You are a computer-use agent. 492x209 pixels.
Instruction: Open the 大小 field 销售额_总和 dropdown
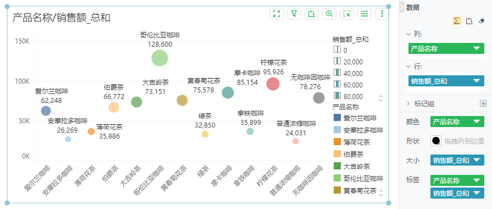[477, 161]
